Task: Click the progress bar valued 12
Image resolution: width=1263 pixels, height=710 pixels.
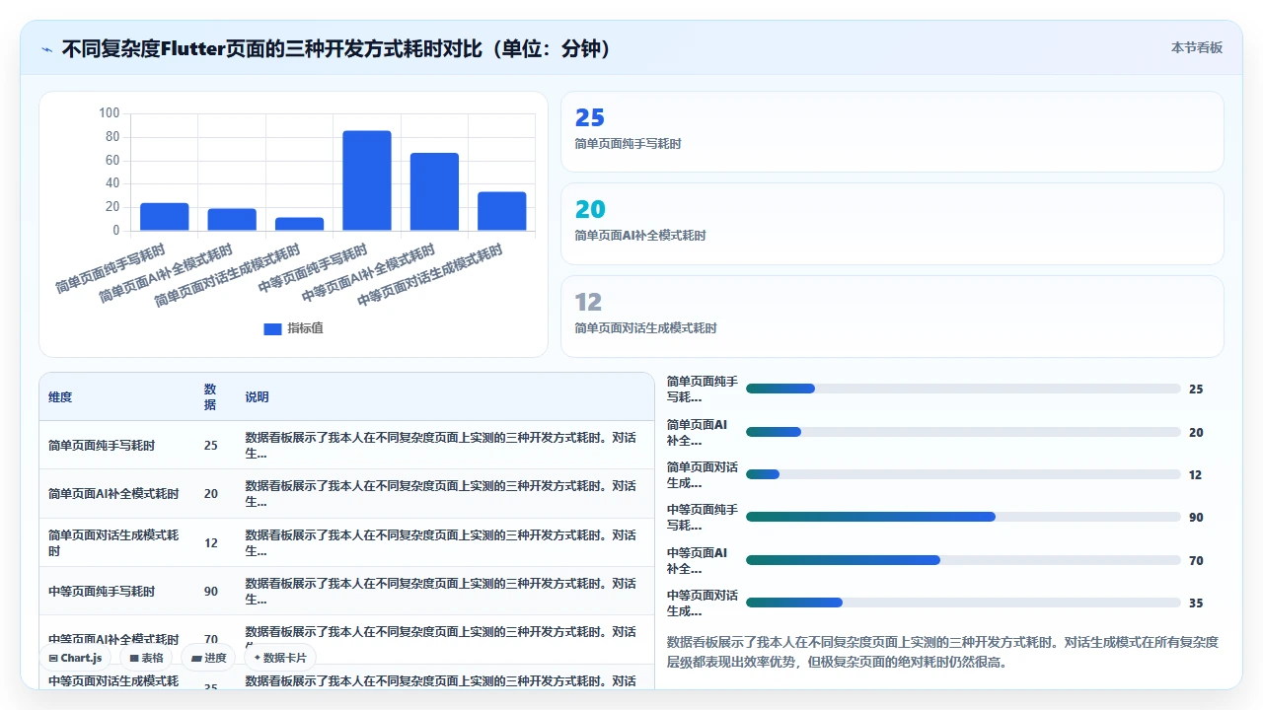Action: pos(963,474)
